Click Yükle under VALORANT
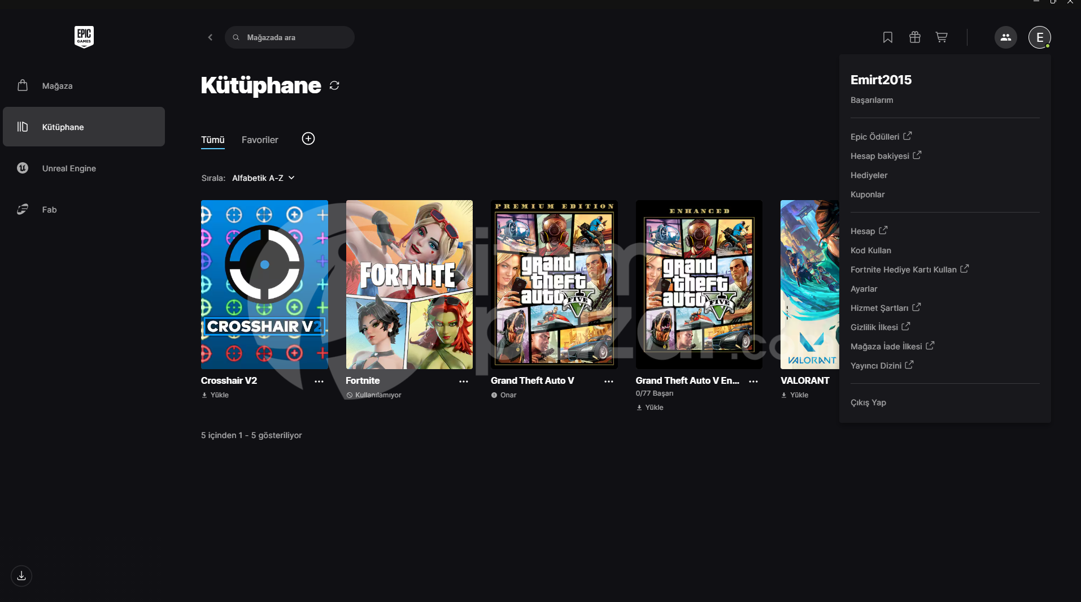 tap(795, 395)
